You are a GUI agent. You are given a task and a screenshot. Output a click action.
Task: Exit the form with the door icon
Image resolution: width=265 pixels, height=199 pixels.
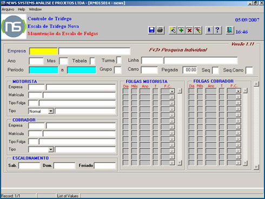(x=230, y=30)
